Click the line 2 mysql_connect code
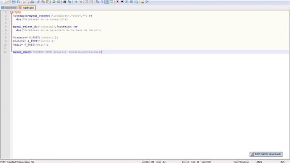 53,16
